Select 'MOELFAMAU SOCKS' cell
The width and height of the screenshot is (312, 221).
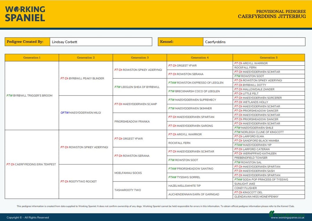(140, 173)
